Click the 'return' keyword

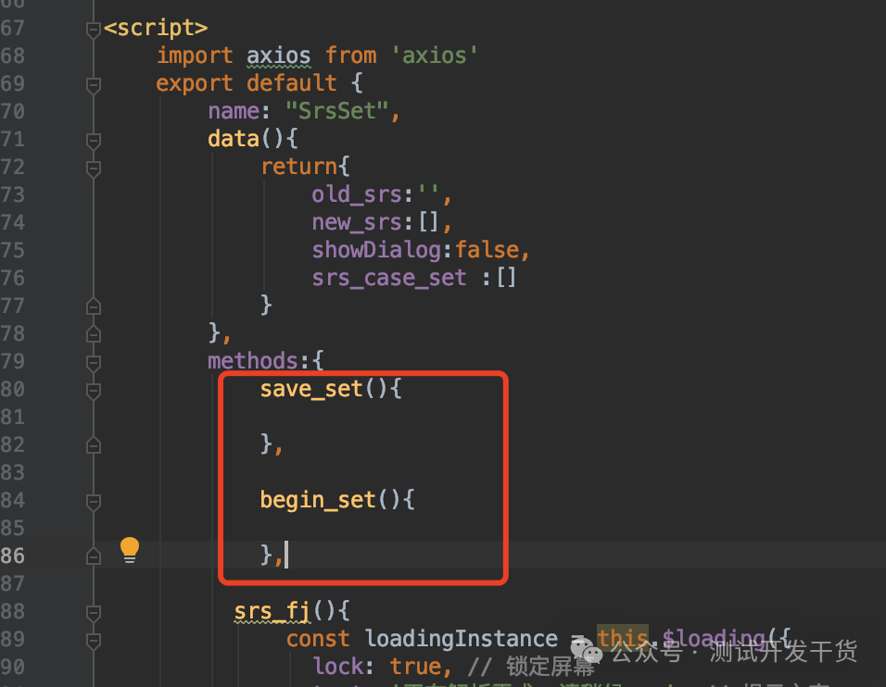pyautogui.click(x=299, y=167)
